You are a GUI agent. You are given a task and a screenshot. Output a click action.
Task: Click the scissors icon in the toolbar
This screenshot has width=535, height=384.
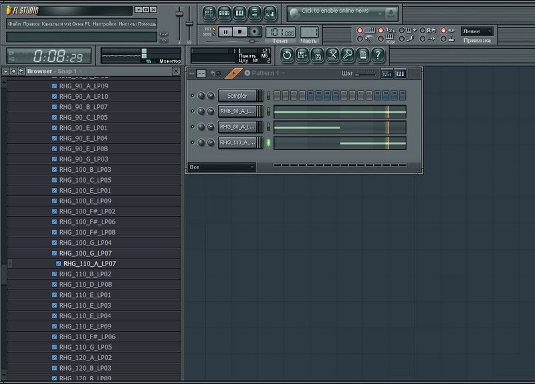pyautogui.click(x=332, y=55)
